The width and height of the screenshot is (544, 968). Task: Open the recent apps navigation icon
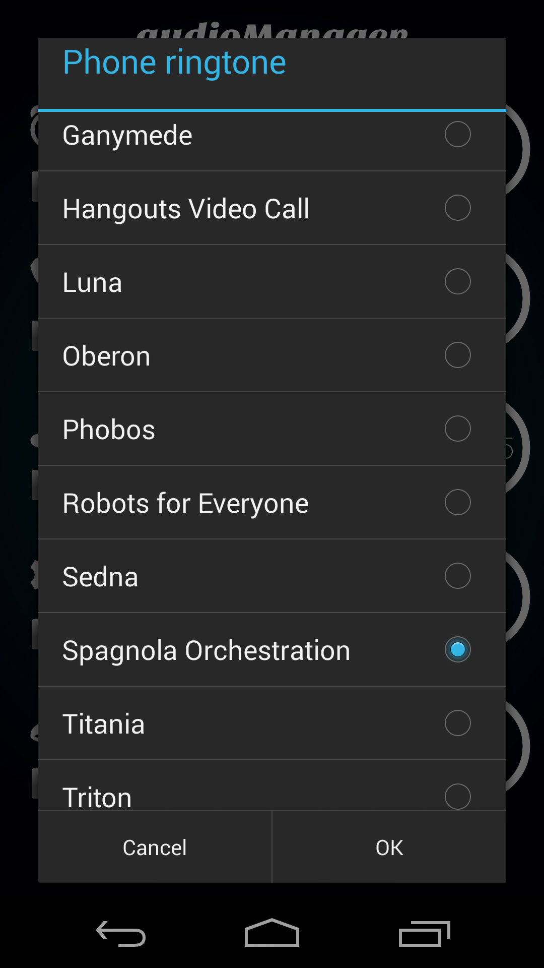[x=424, y=933]
